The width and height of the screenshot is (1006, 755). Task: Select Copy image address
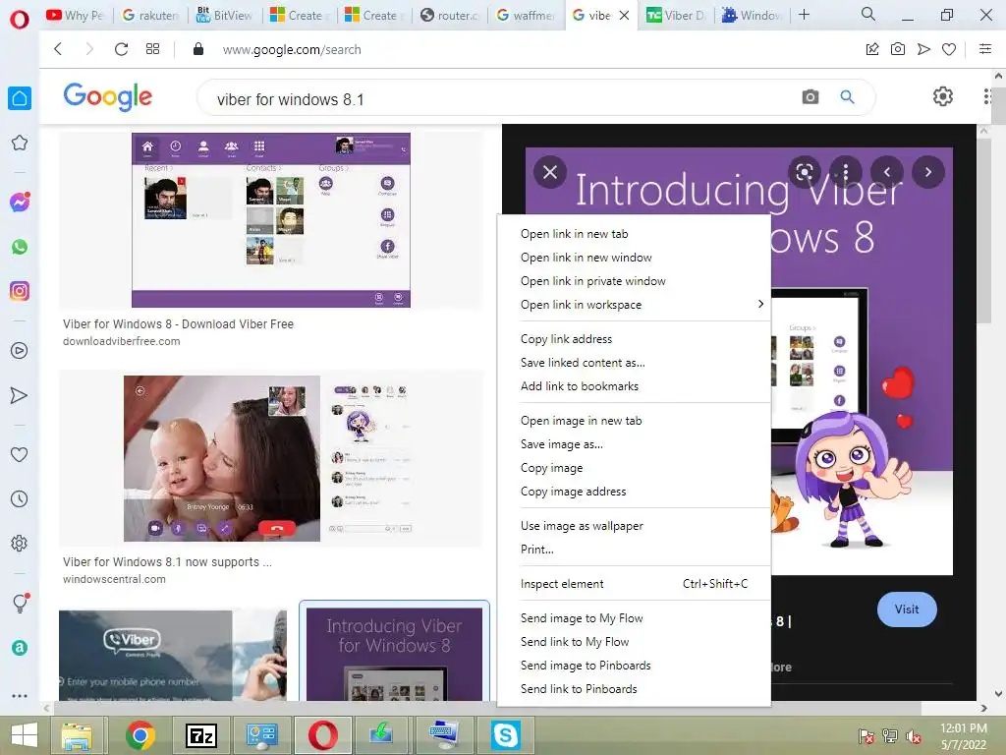[x=634, y=492]
